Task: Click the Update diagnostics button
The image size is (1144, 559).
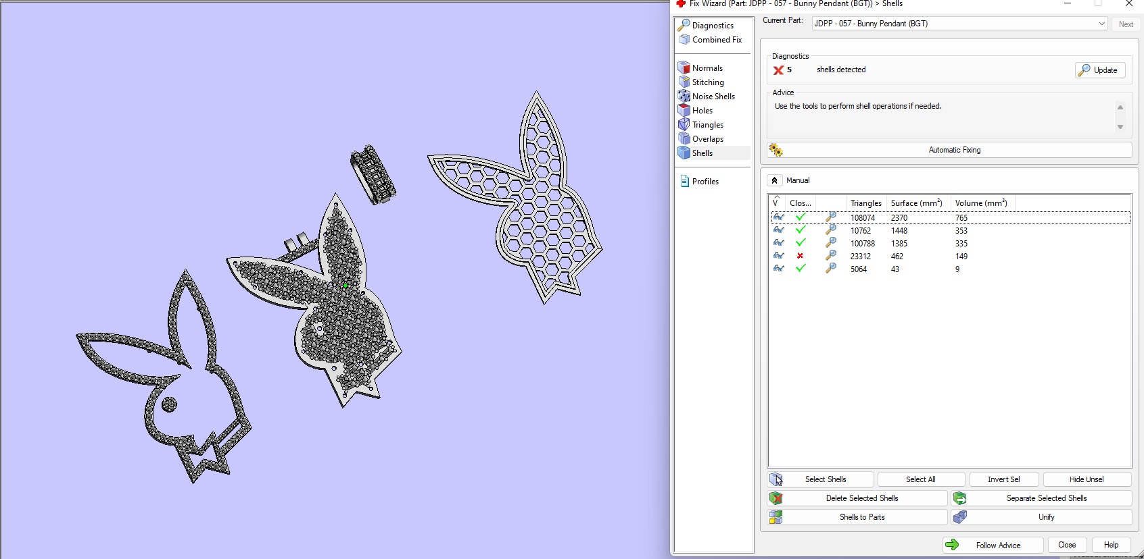Action: (x=1100, y=70)
